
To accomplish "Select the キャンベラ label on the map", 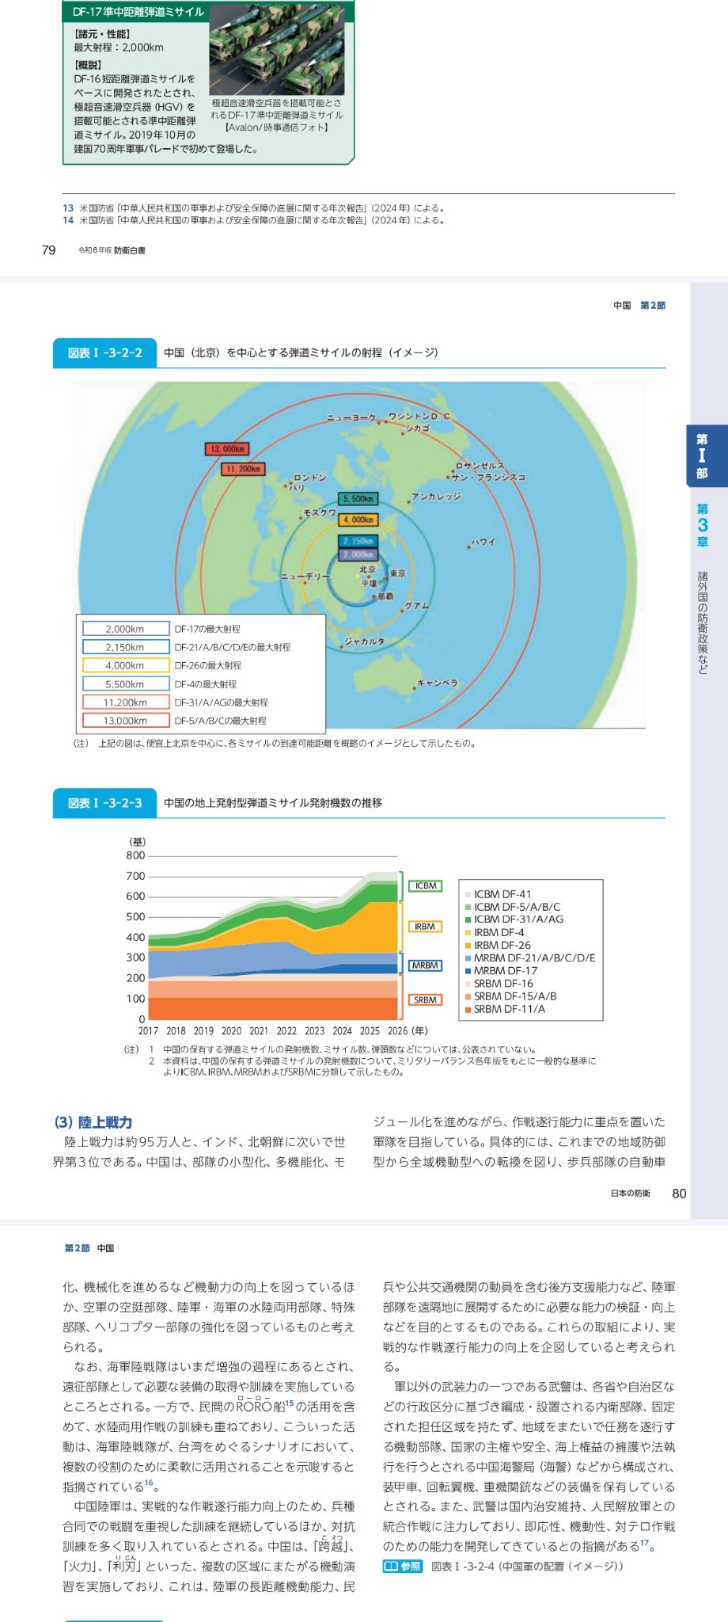I will [x=438, y=683].
